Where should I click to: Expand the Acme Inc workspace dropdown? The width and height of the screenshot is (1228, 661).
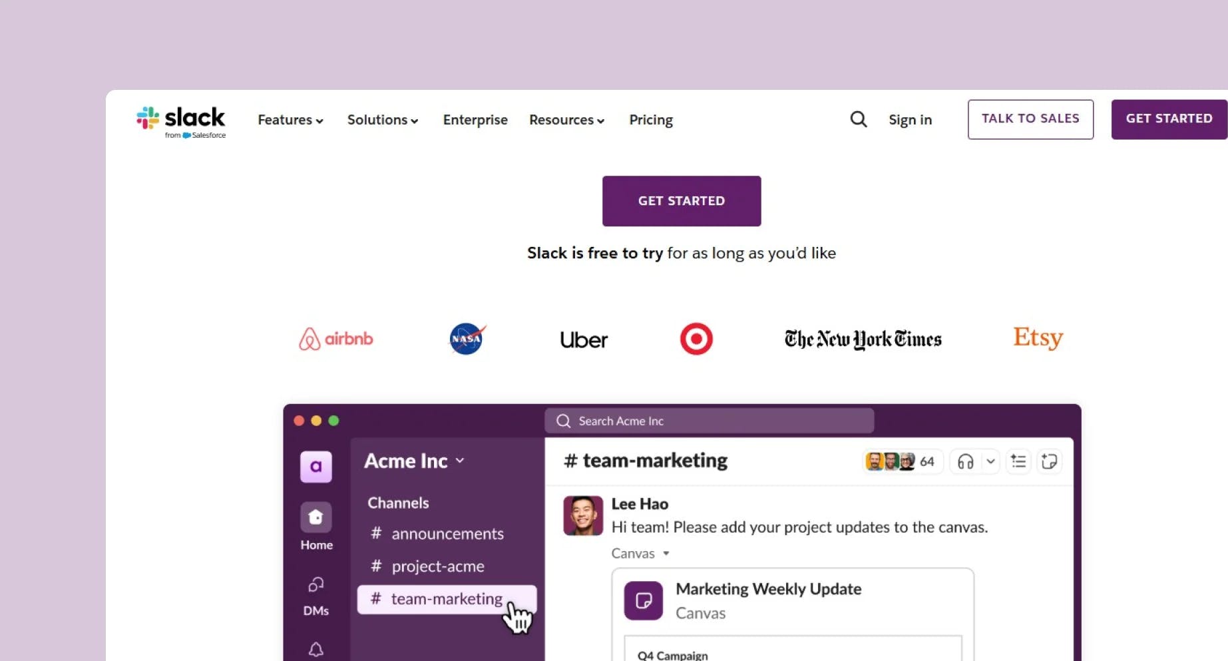pos(414,461)
